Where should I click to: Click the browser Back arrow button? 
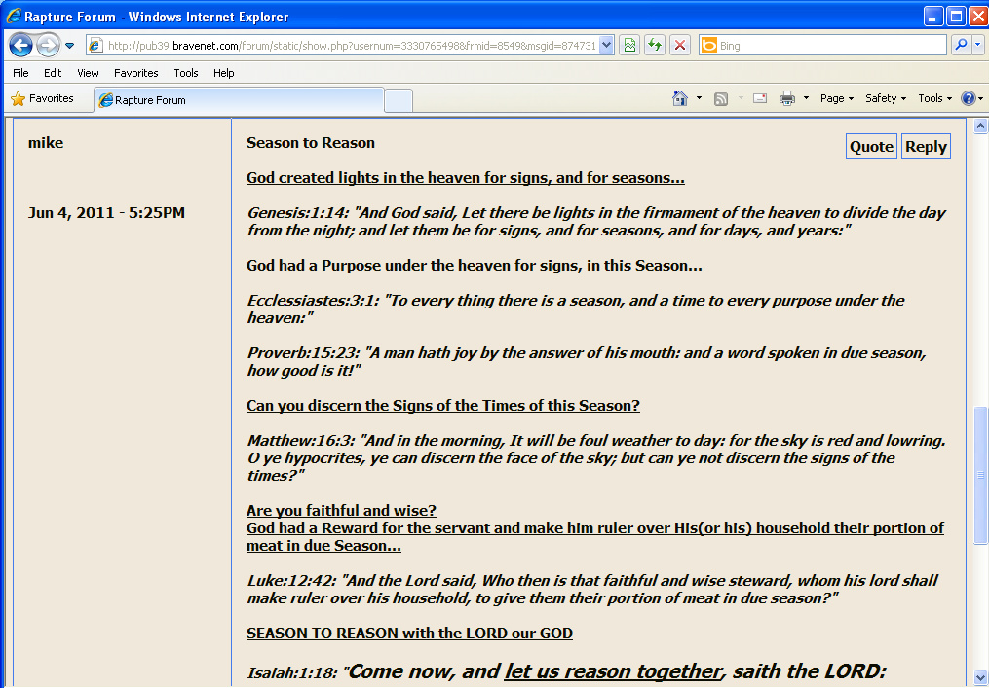point(20,46)
